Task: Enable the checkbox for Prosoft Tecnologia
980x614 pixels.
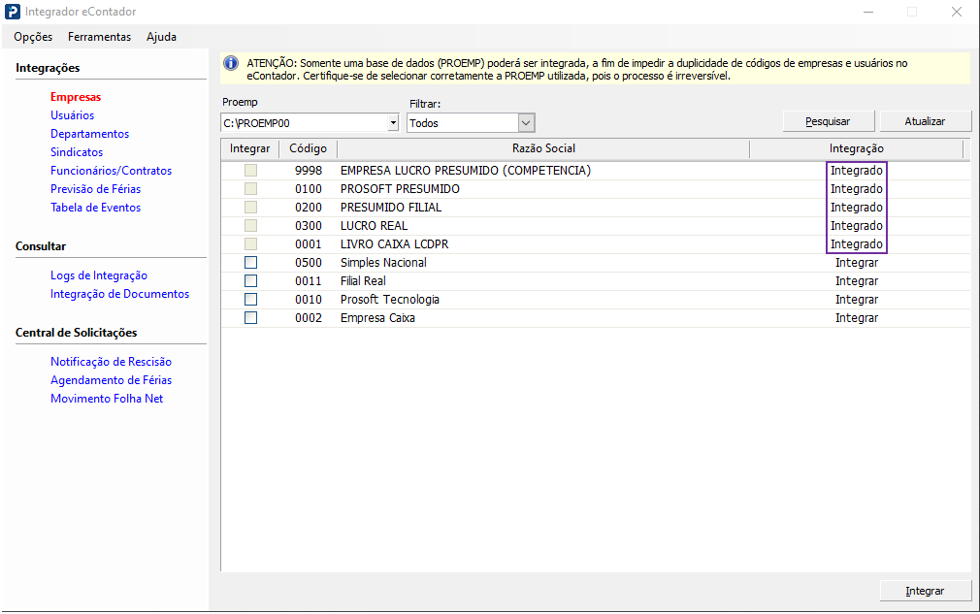Action: pyautogui.click(x=251, y=300)
